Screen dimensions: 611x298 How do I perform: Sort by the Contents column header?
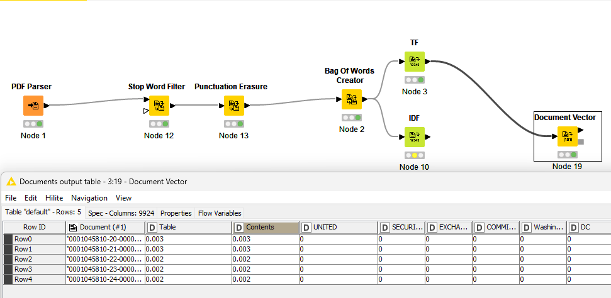pyautogui.click(x=266, y=227)
